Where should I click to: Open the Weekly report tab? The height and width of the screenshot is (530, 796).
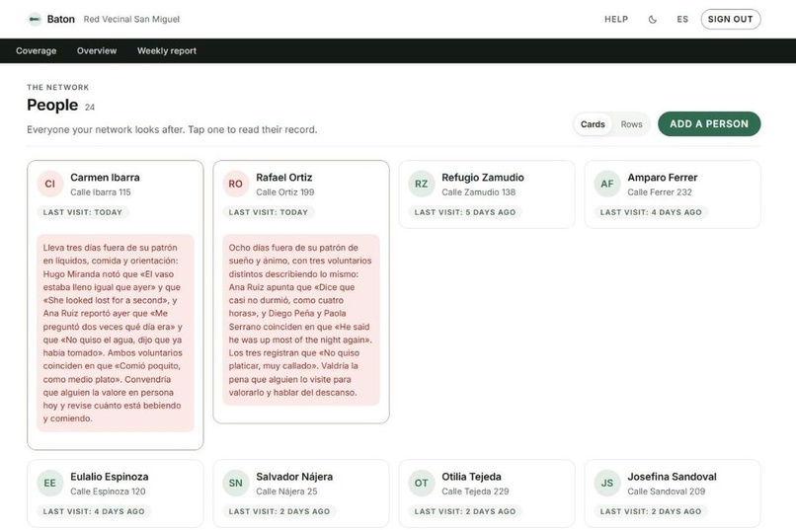click(167, 50)
